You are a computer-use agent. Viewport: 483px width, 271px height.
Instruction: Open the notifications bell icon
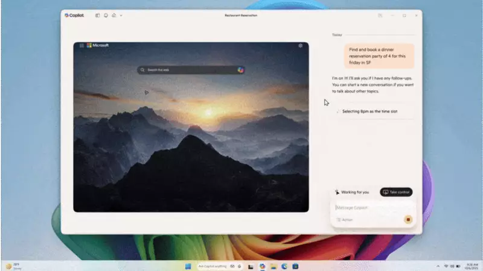pos(106,15)
